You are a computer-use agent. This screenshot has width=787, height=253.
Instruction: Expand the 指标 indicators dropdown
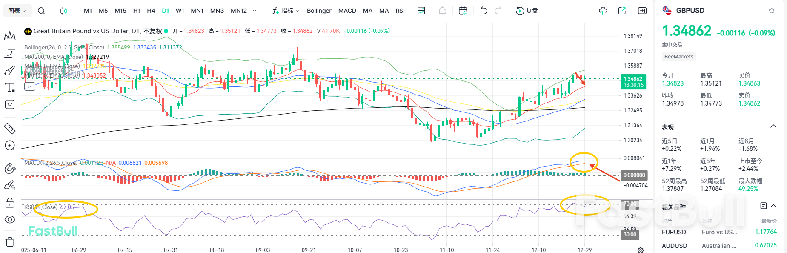pos(286,11)
